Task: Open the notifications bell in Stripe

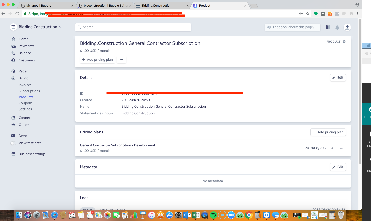Action: (x=337, y=27)
